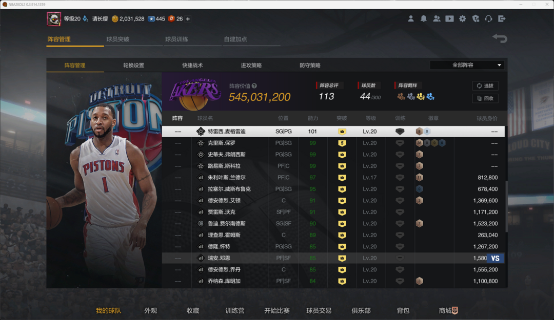The width and height of the screenshot is (554, 320).
Task: Click the user avatar picture
Action: pos(54,19)
